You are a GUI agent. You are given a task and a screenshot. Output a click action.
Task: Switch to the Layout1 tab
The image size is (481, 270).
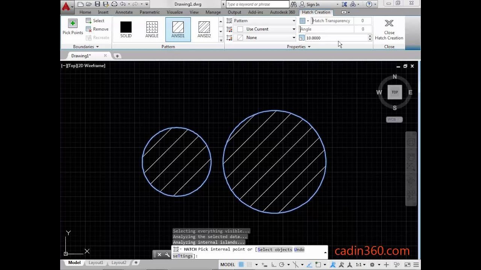tap(96, 263)
